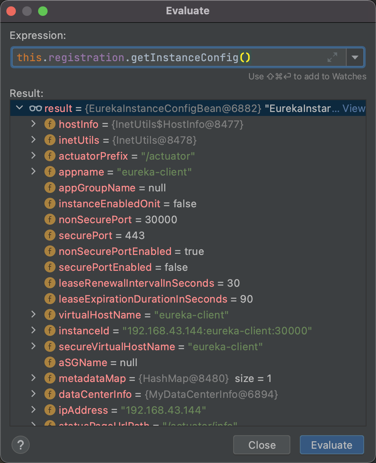Expand the inetUtils tree node

pyautogui.click(x=34, y=140)
